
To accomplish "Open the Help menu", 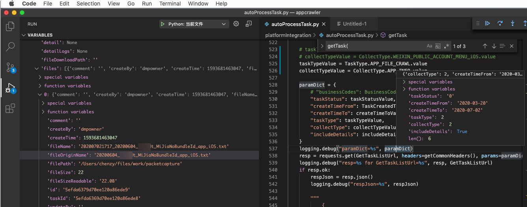I will [222, 4].
